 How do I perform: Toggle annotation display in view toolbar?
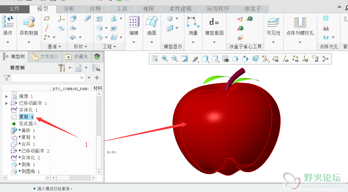coord(315,59)
